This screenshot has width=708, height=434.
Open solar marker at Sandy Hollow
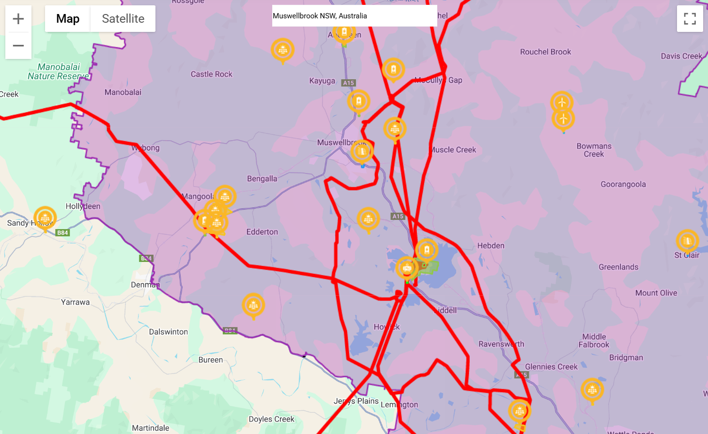click(45, 218)
